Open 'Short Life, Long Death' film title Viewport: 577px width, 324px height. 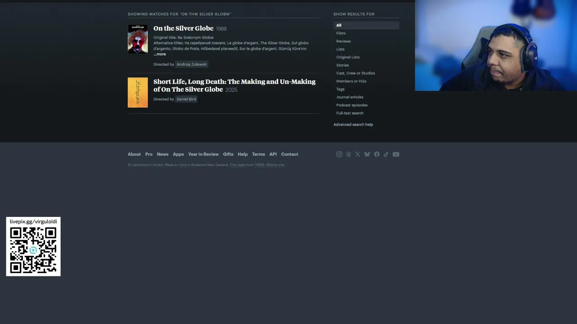point(234,85)
